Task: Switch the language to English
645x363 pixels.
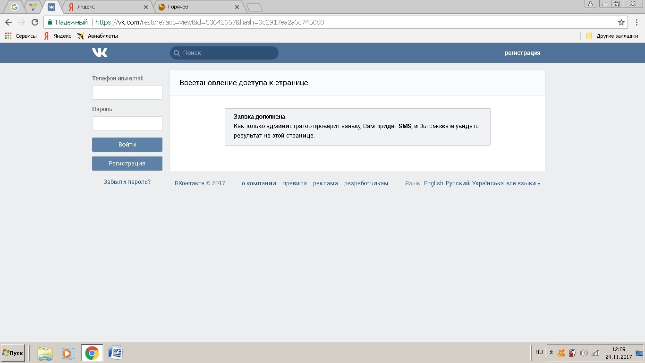Action: (x=433, y=183)
